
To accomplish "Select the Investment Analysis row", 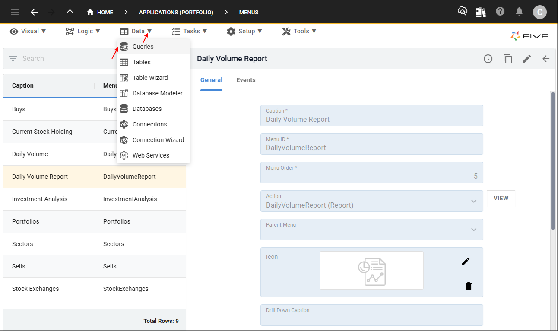I will (x=40, y=199).
